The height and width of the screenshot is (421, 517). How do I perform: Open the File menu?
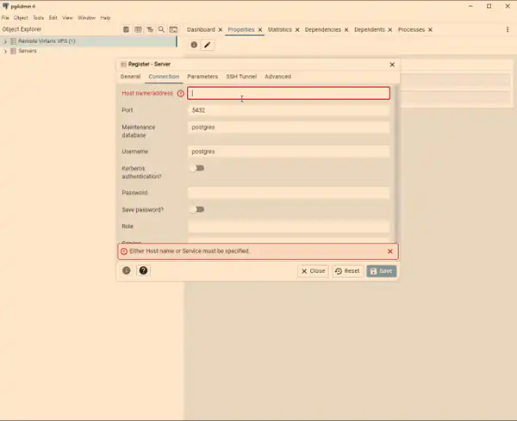pyautogui.click(x=5, y=18)
